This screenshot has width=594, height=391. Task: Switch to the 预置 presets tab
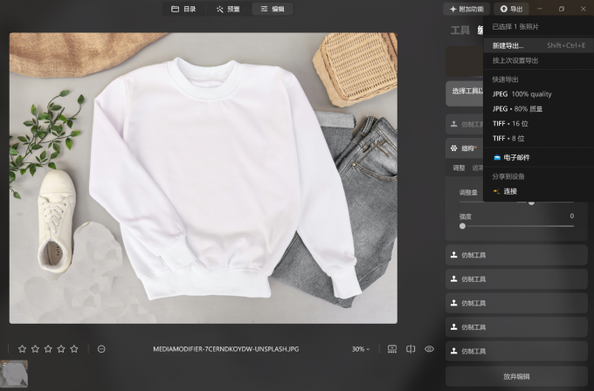coord(228,9)
